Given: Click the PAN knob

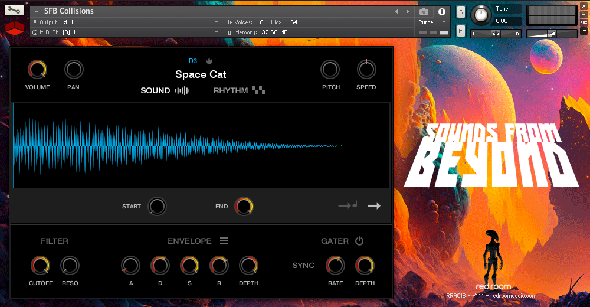Looking at the screenshot, I should 74,69.
